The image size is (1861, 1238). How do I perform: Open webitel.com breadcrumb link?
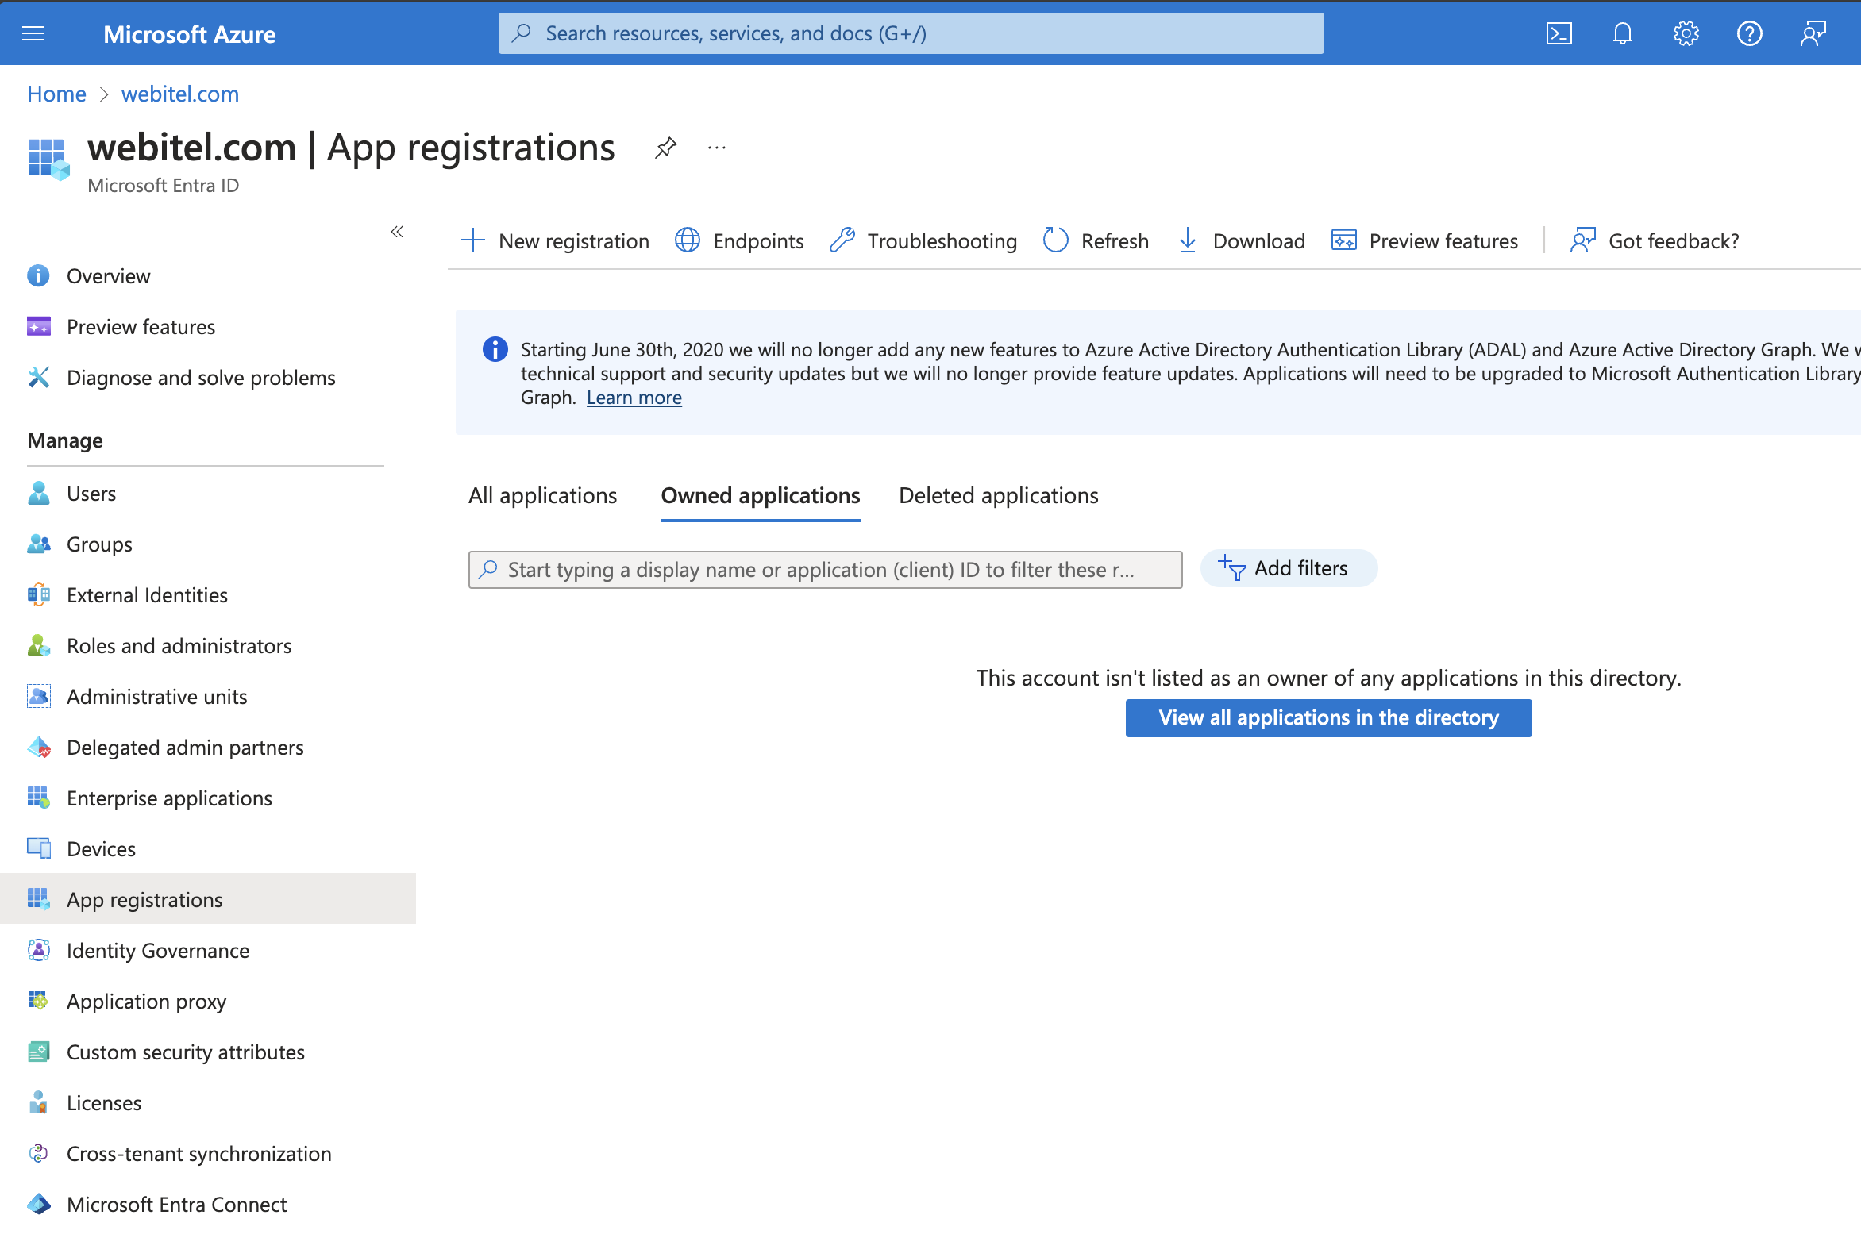180,94
